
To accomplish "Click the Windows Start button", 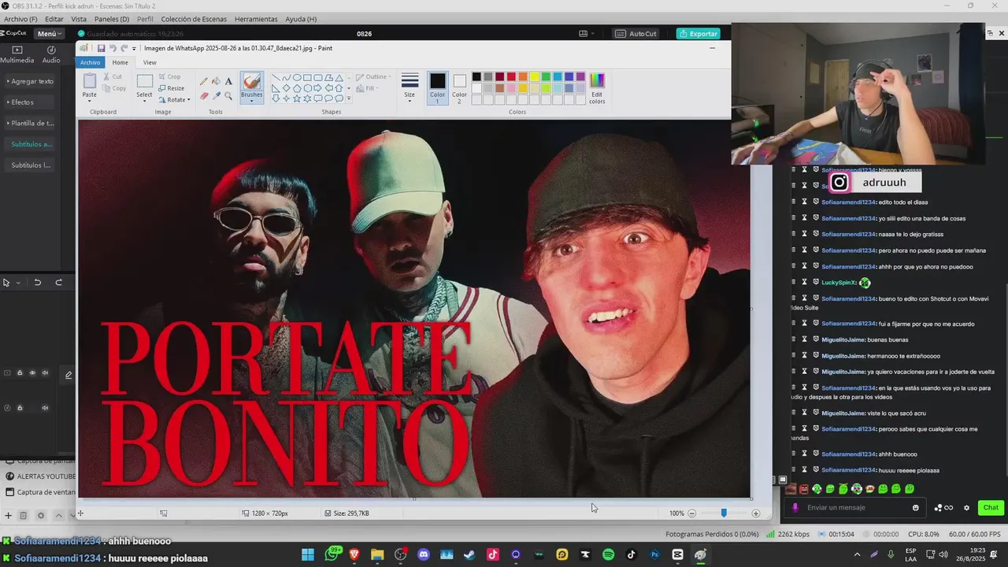I will (308, 554).
